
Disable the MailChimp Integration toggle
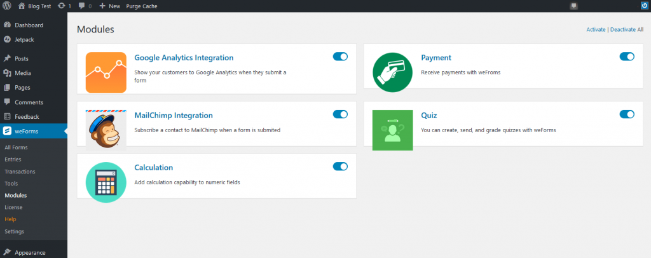(340, 114)
